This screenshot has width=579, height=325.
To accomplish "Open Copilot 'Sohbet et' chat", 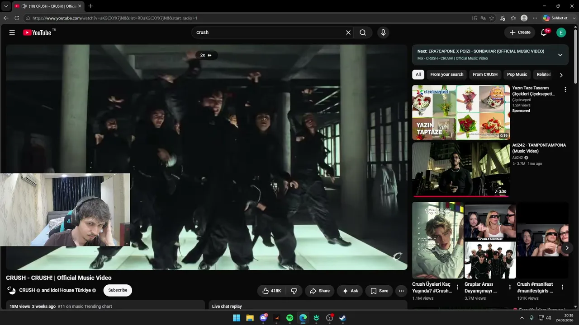I will [555, 18].
